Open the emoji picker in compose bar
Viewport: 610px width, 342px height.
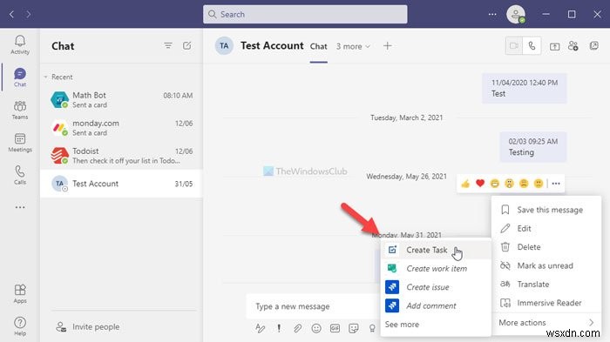(316, 328)
